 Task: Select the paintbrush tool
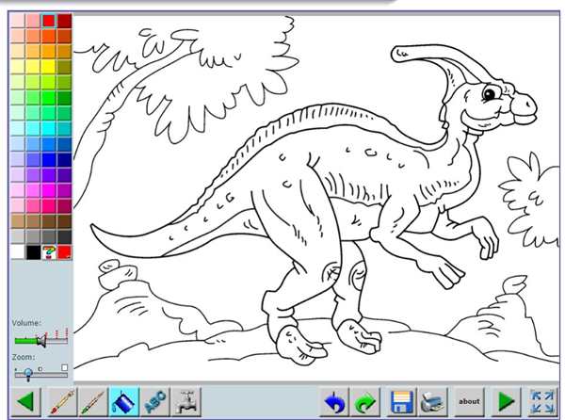(93, 401)
